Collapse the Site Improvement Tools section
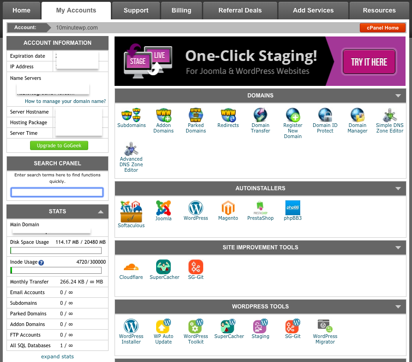The width and height of the screenshot is (412, 362). click(398, 247)
